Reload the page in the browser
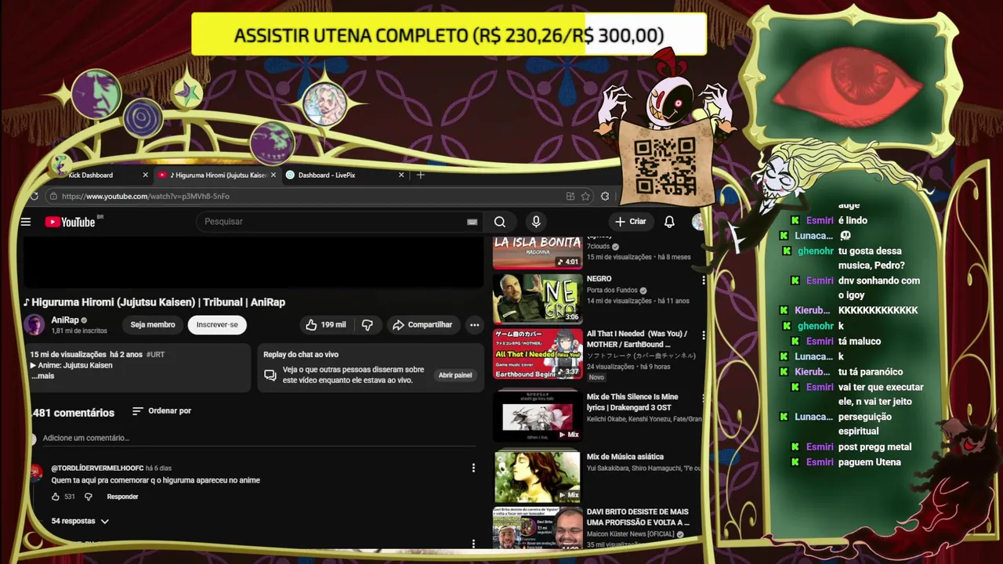 (x=34, y=196)
